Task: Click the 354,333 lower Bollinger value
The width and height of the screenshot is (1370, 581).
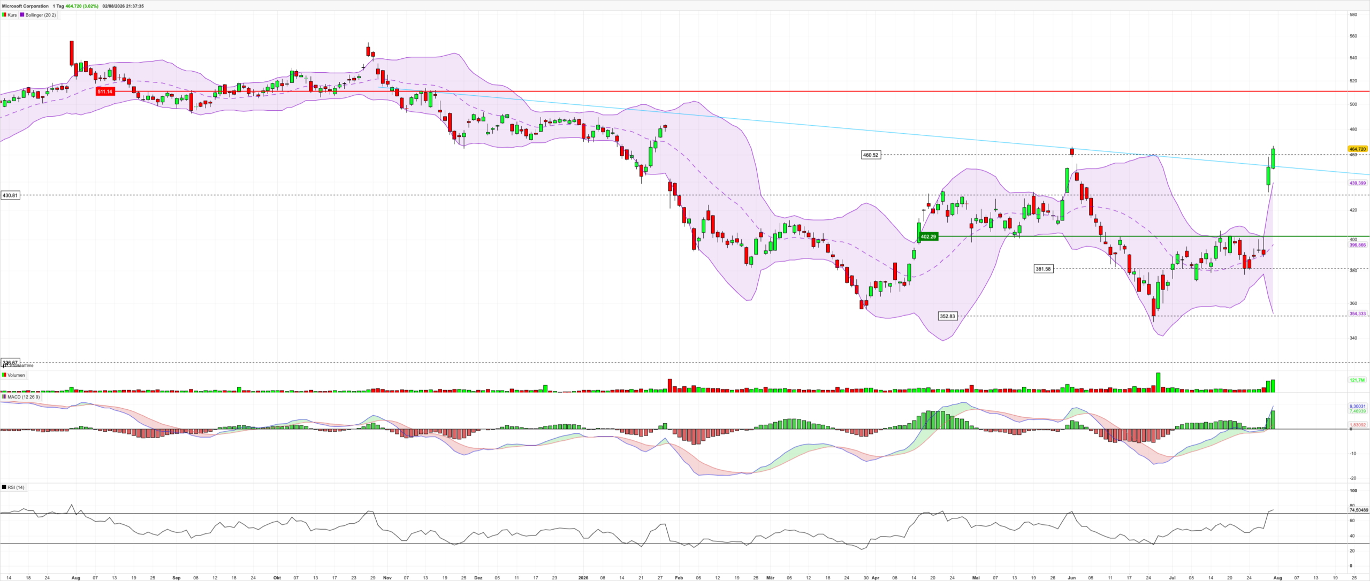Action: pyautogui.click(x=1358, y=314)
